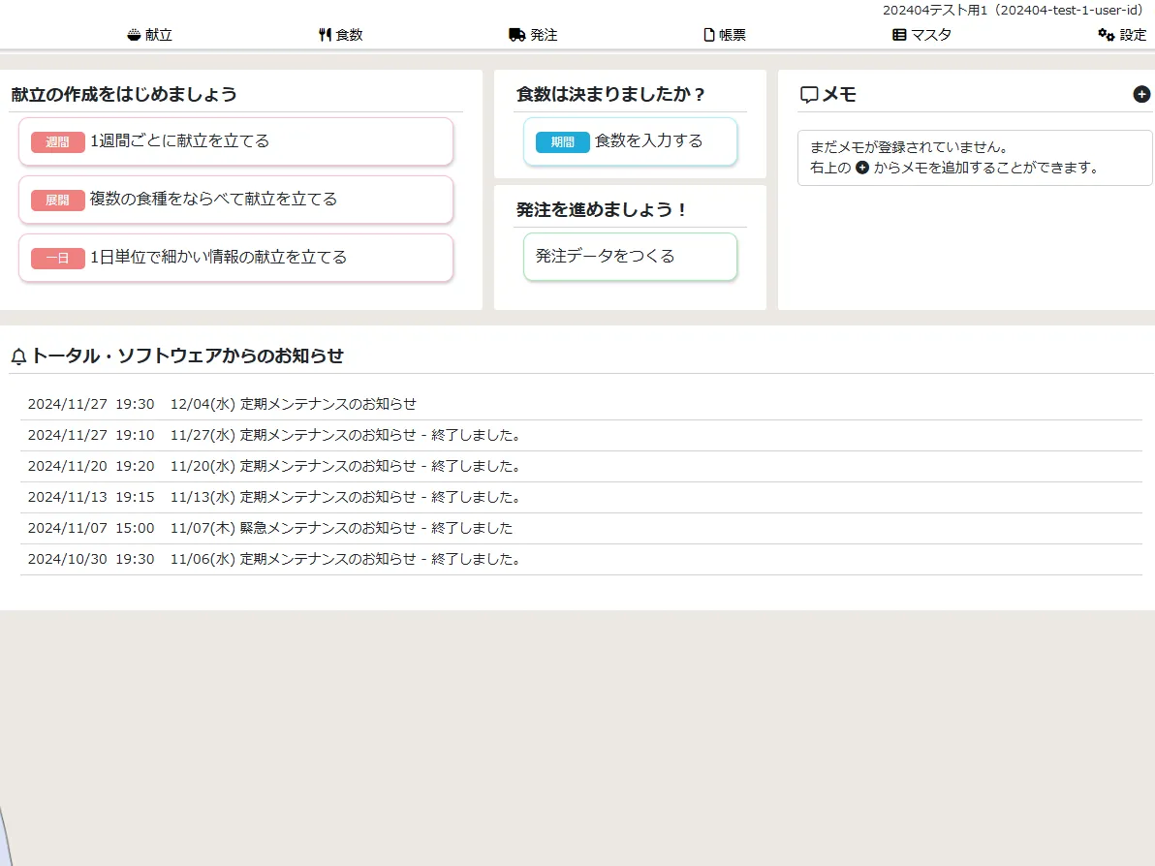Screen dimensions: 1155x866
Task: Click the bowl icon beside 献立
Action: pyautogui.click(x=134, y=35)
